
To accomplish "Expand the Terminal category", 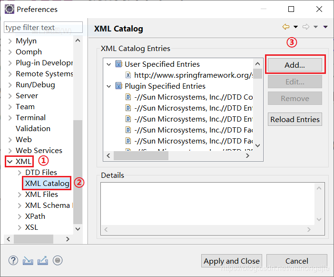I will click(x=10, y=118).
